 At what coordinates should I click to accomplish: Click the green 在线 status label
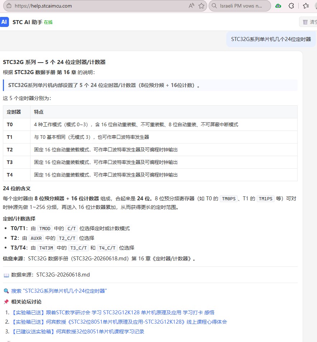48,22
